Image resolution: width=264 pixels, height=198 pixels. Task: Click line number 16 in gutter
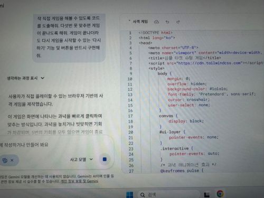coord(130,111)
